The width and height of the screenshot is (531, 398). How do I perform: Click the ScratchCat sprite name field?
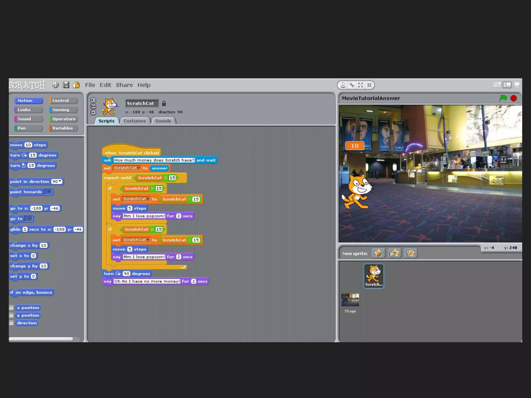142,103
